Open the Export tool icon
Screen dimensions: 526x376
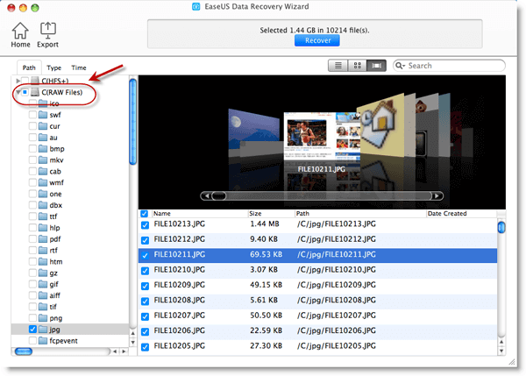pyautogui.click(x=47, y=31)
